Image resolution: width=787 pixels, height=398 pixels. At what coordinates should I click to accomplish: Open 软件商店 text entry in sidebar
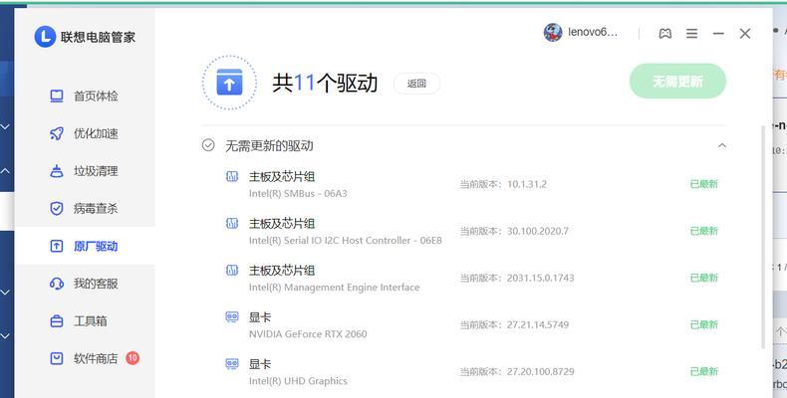click(96, 358)
